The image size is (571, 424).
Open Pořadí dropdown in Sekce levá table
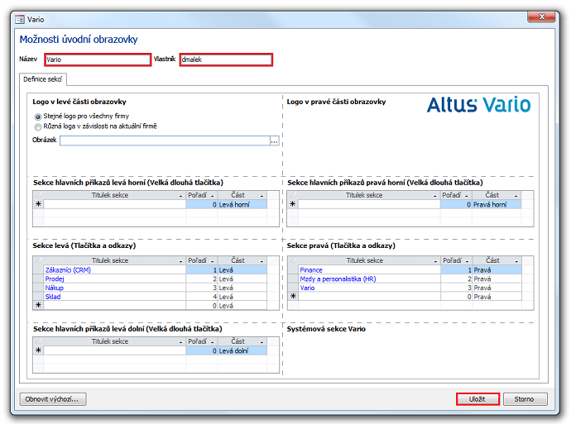coord(213,261)
